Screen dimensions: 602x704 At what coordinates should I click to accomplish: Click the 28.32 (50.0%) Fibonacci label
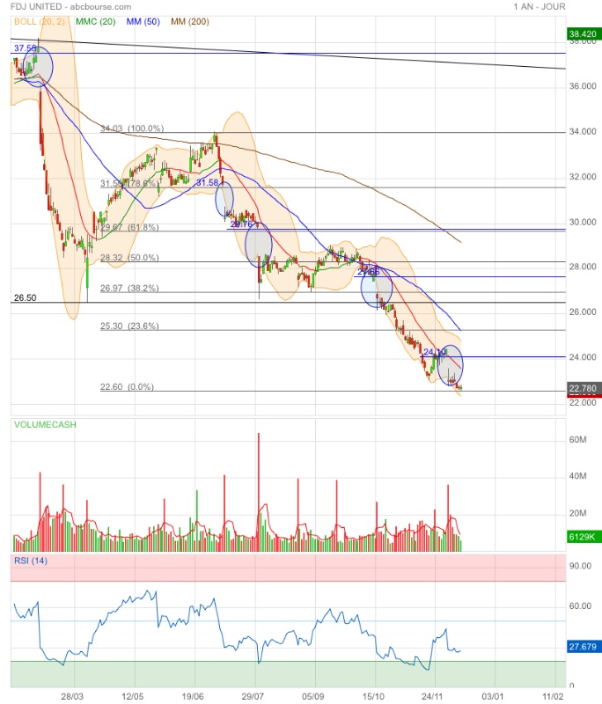pos(129,258)
